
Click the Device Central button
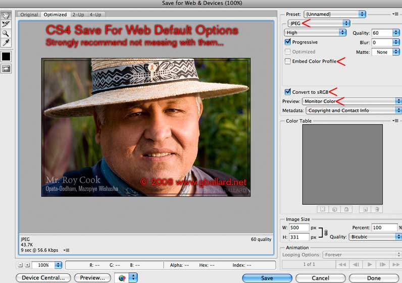pos(42,278)
